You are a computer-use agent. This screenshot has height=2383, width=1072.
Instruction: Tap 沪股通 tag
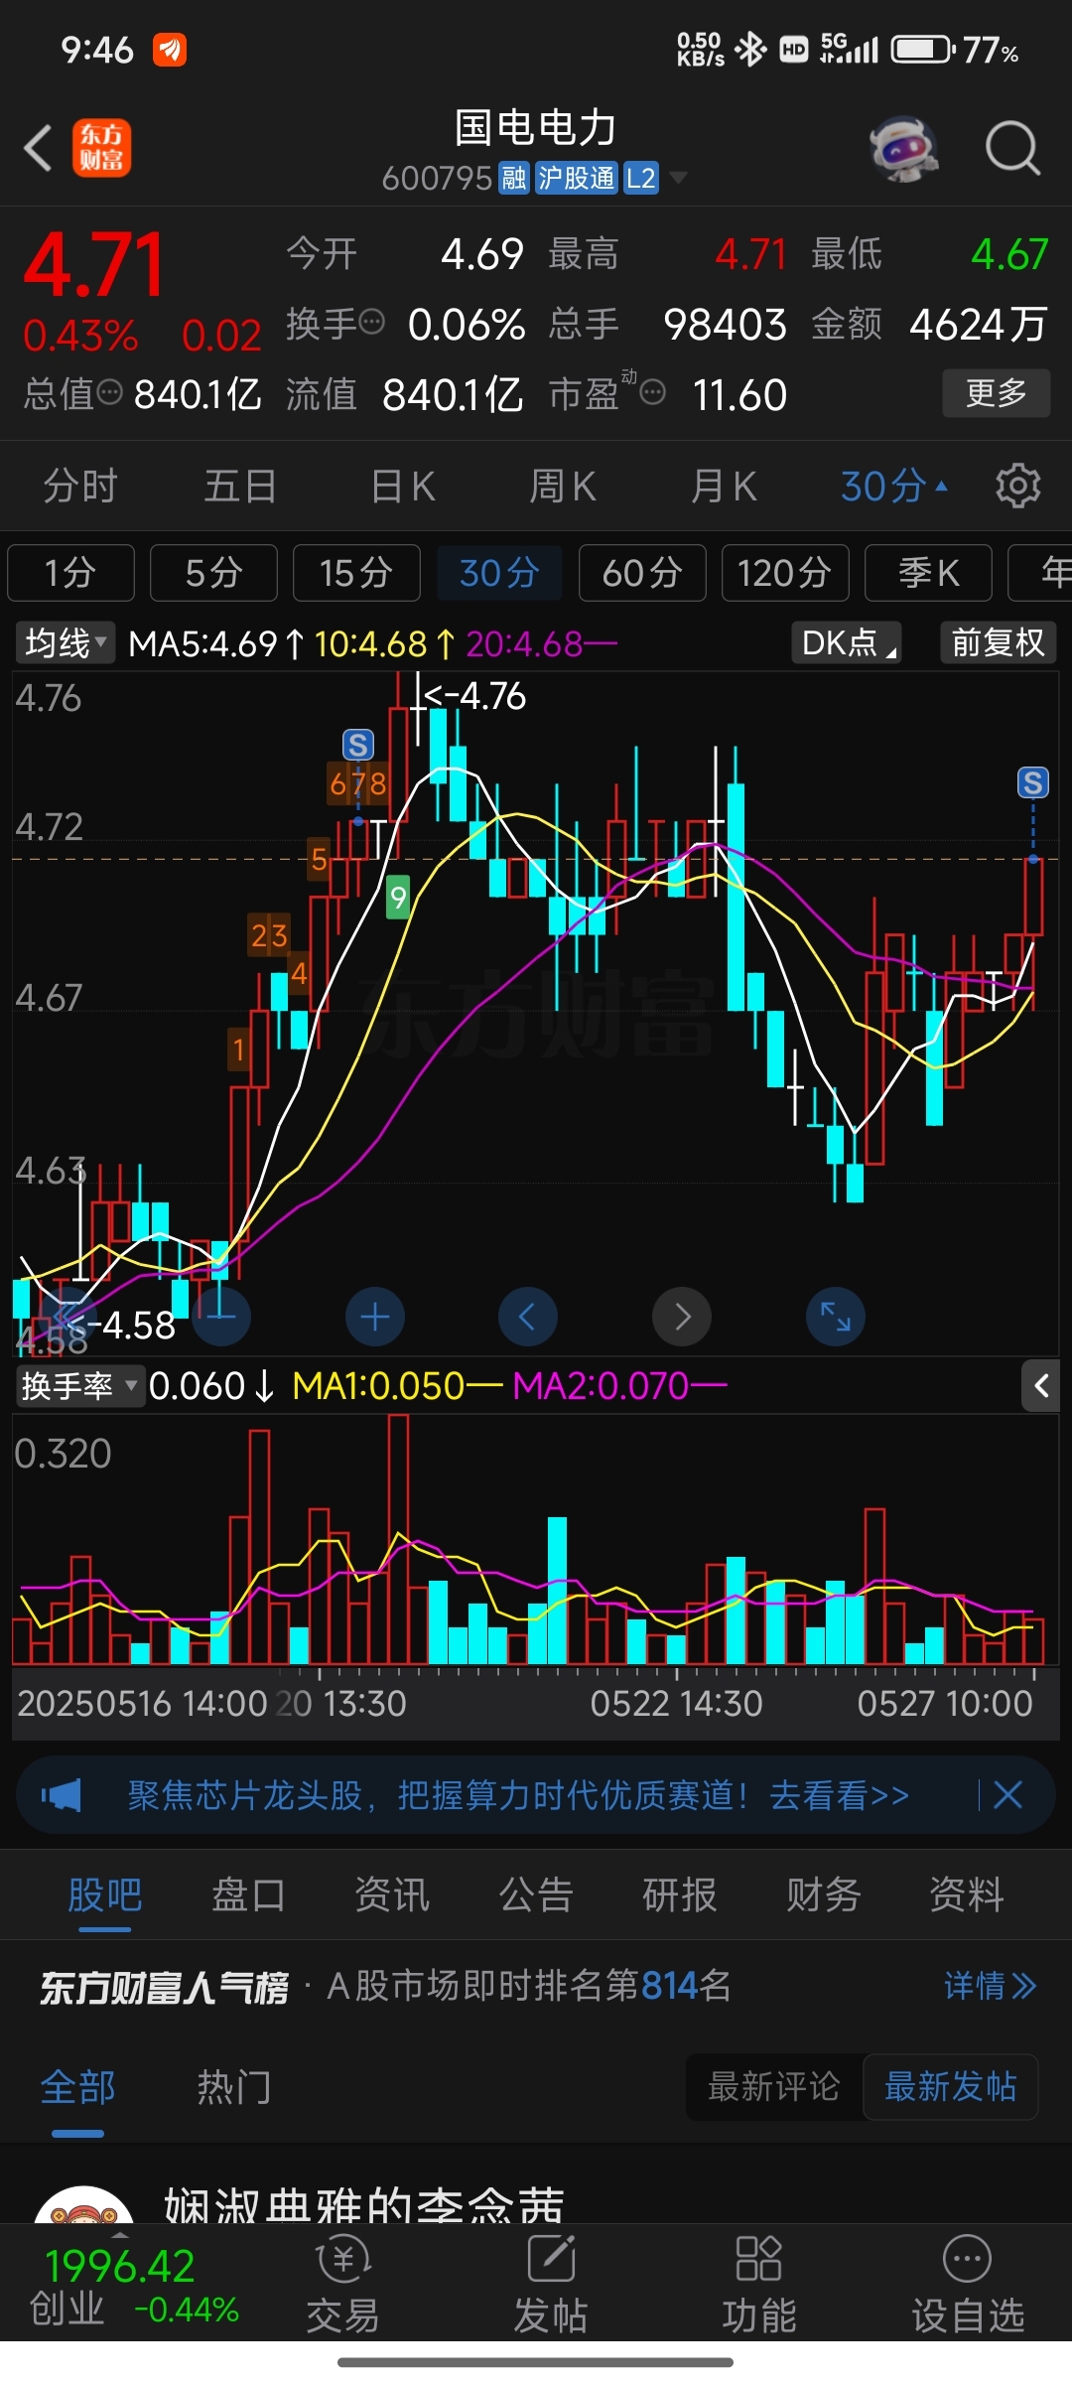(577, 178)
